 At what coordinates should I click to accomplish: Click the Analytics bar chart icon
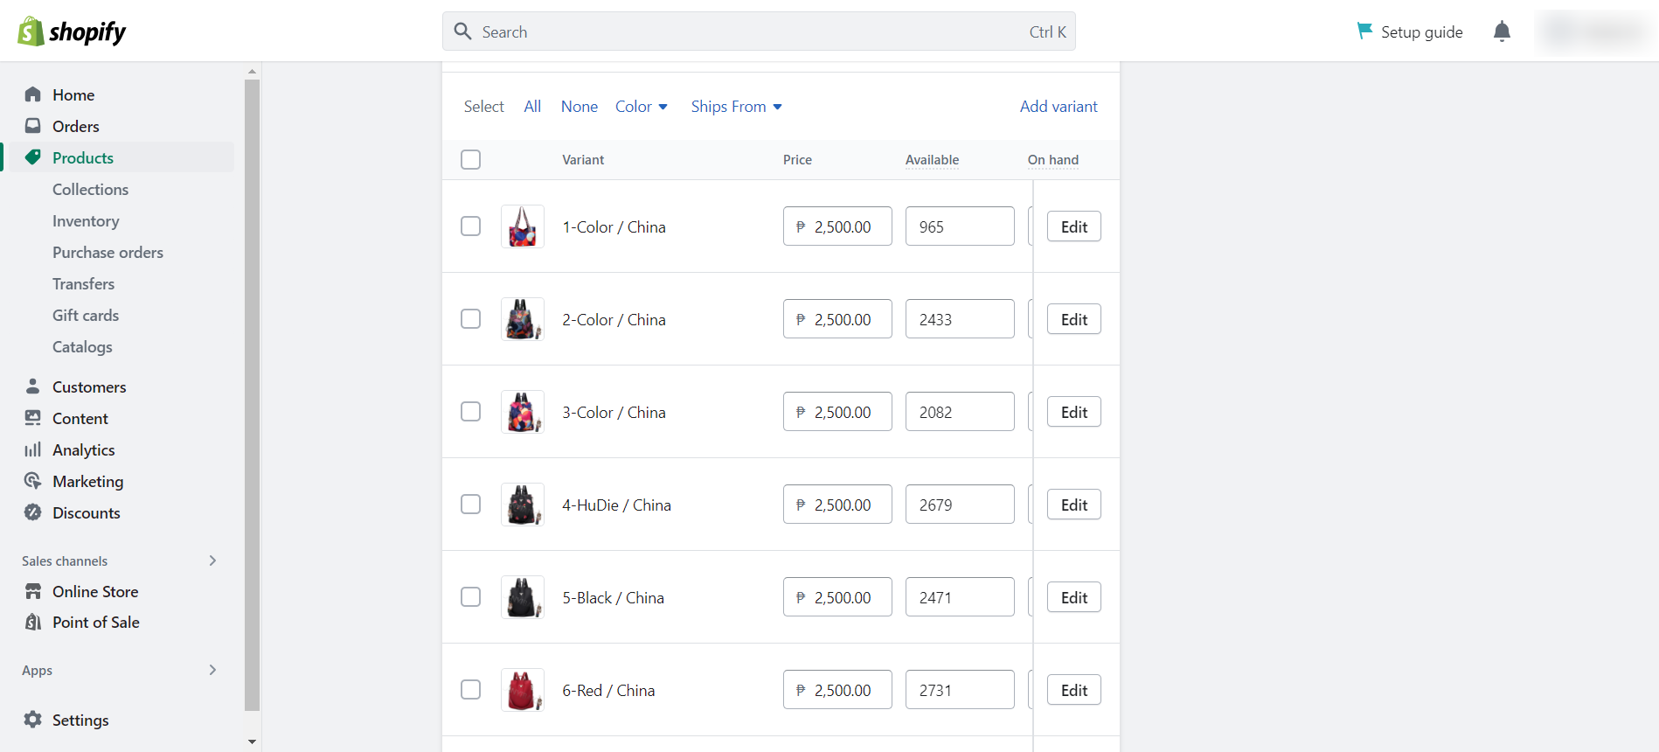coord(33,449)
